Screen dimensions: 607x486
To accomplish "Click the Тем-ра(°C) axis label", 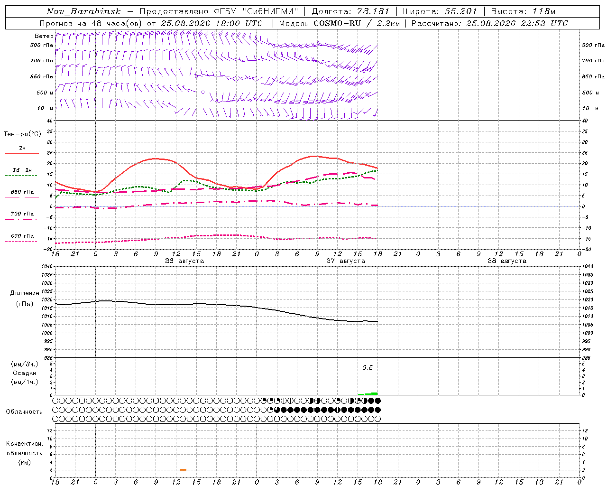I will coord(22,134).
